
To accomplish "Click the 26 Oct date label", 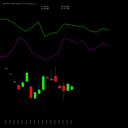I will tap(67, 122).
